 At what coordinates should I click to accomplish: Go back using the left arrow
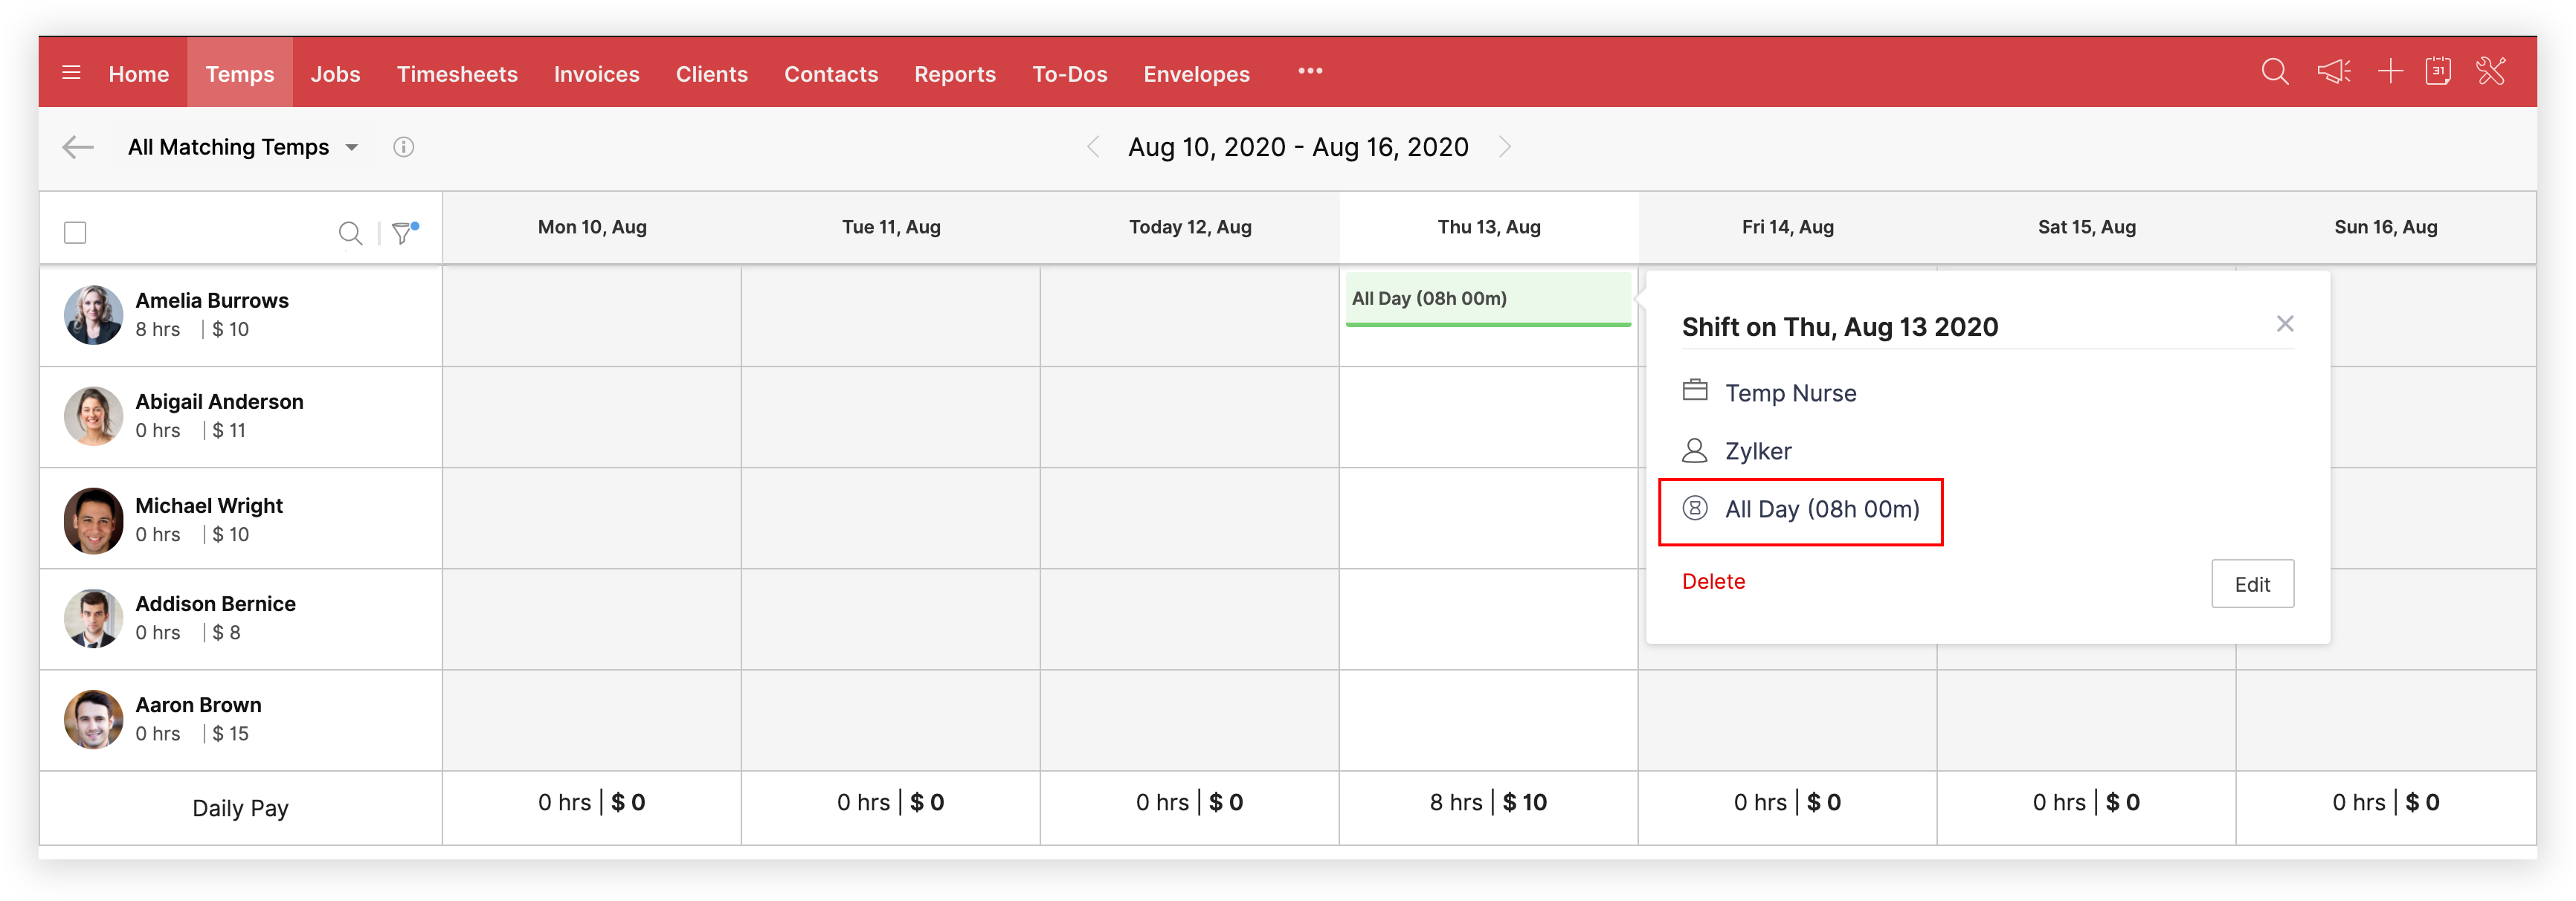click(x=78, y=148)
